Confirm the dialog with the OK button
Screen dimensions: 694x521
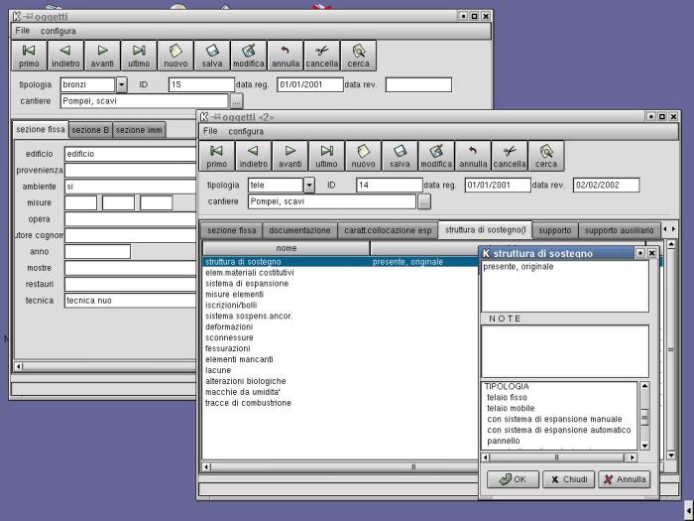[513, 479]
